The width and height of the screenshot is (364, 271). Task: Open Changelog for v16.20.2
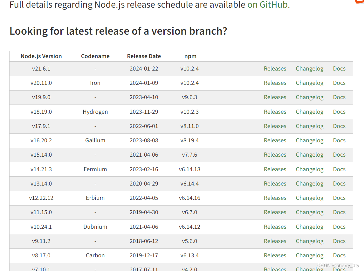click(309, 141)
